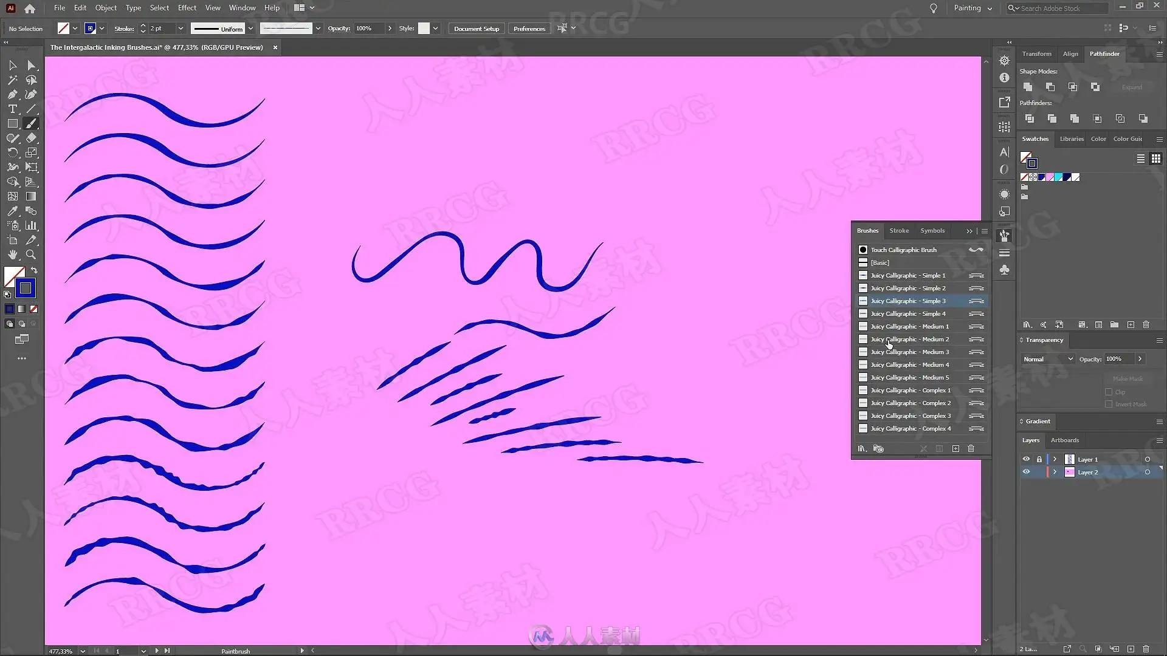Image resolution: width=1167 pixels, height=656 pixels.
Task: Open the brush definition dropdown
Action: (318, 29)
